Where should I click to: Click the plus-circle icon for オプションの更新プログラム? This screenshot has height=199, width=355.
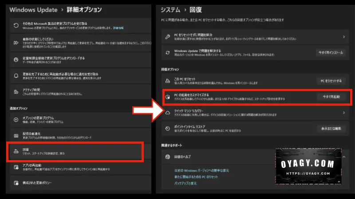coord(16,119)
